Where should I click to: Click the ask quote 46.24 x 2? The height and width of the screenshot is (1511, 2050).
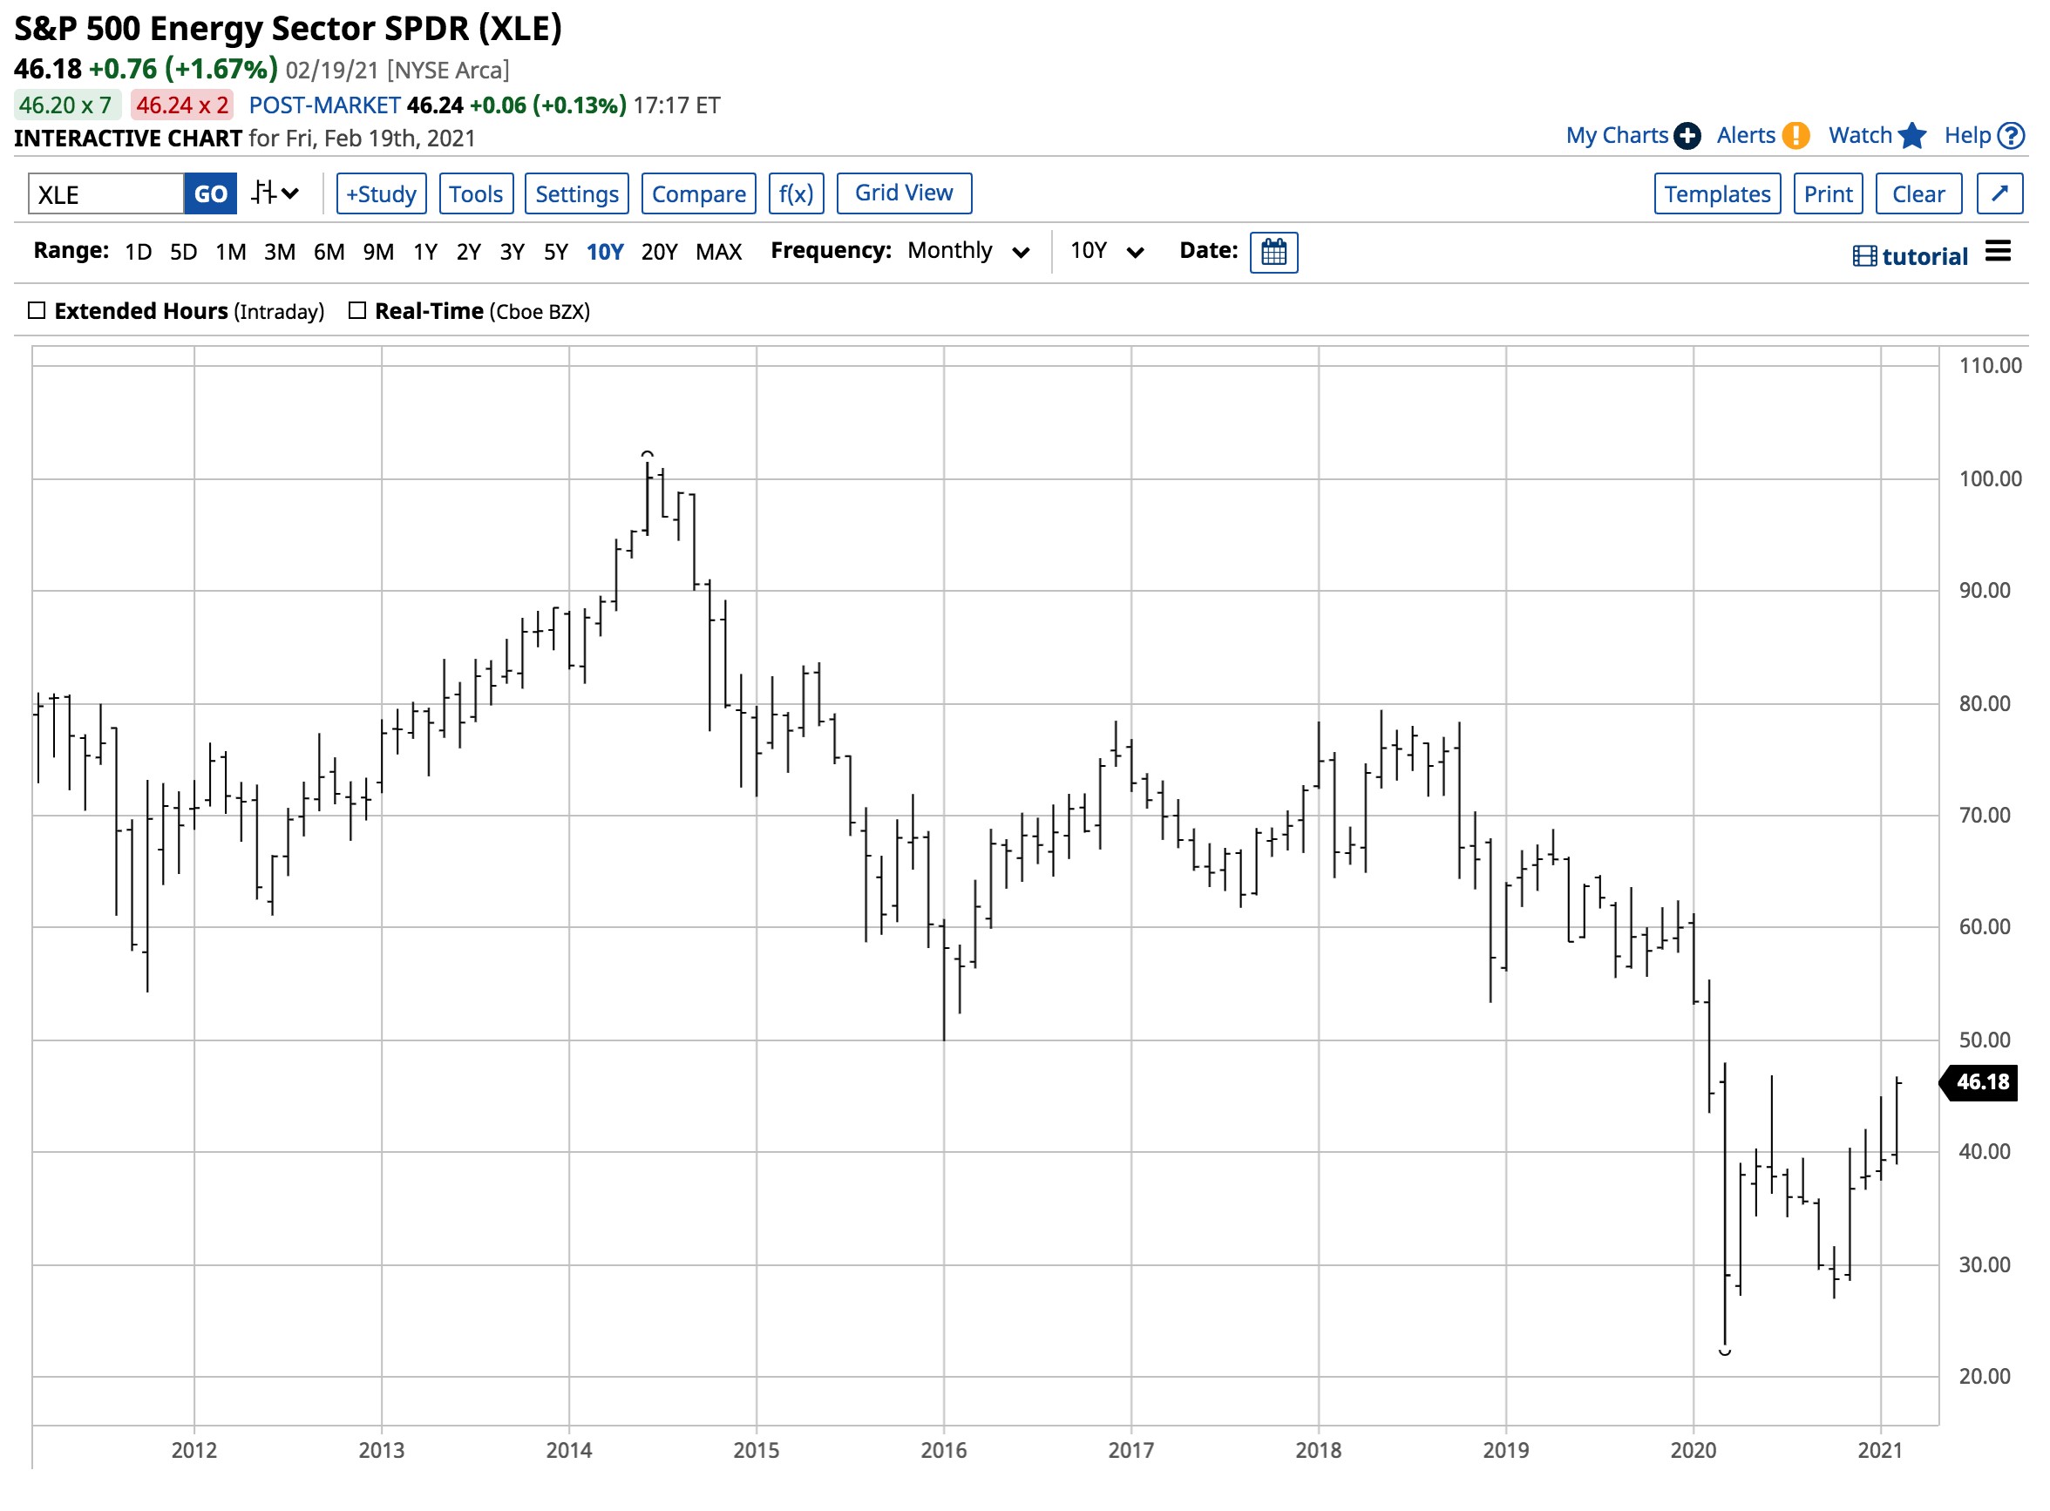pos(182,105)
